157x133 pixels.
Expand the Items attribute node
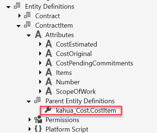pyautogui.click(x=40, y=72)
